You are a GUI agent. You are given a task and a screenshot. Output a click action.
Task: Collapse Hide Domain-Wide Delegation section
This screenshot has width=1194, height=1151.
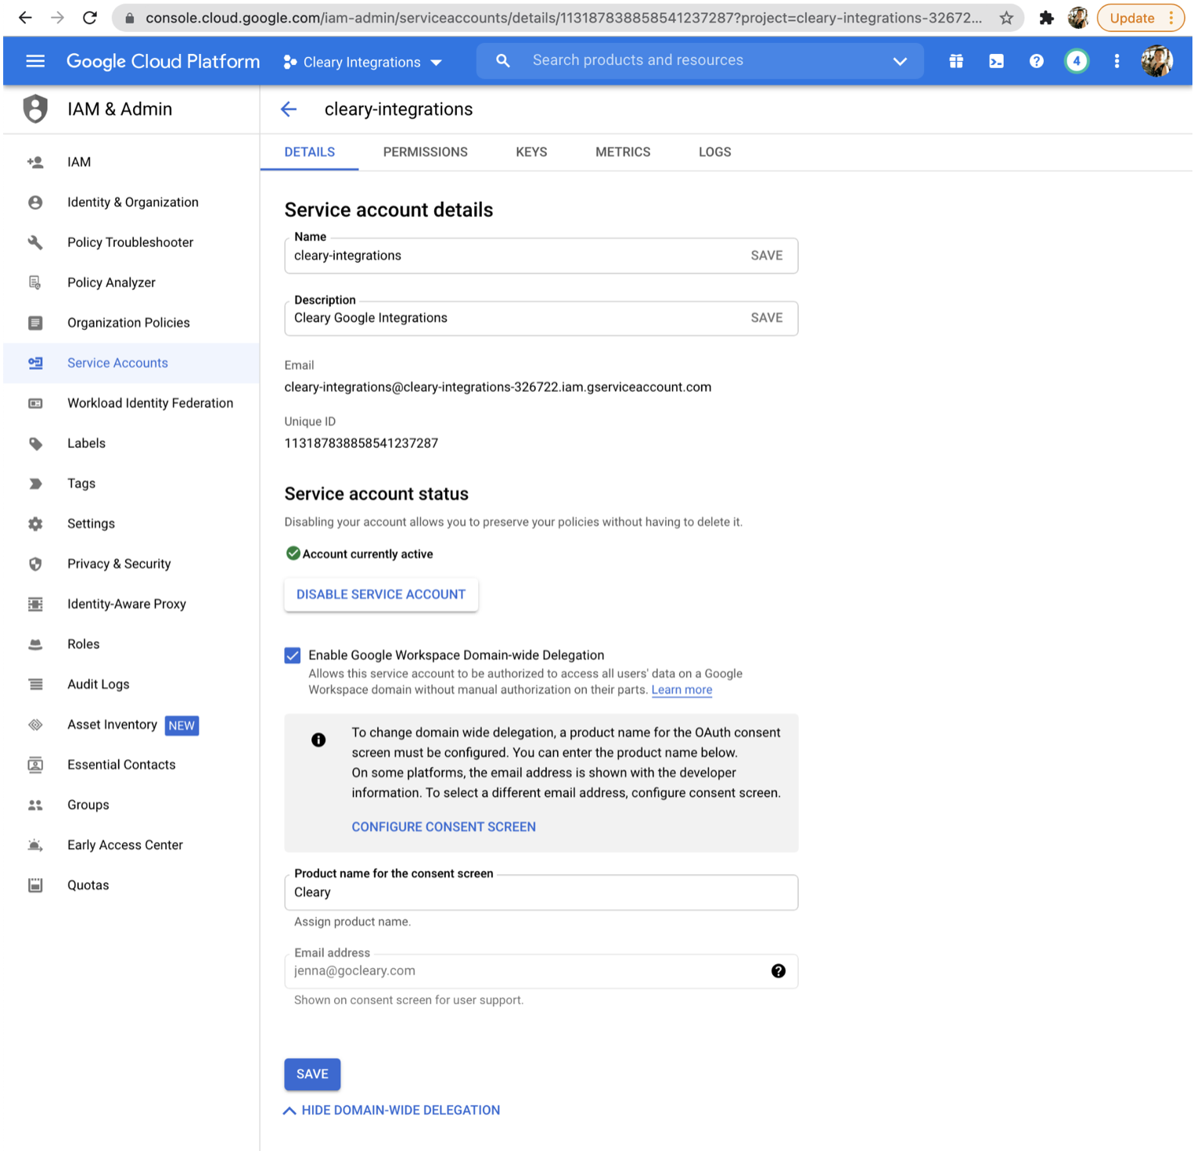tap(391, 1110)
